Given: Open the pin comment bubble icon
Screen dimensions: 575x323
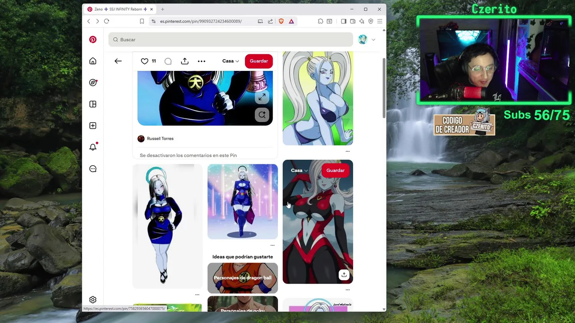Looking at the screenshot, I should point(168,61).
